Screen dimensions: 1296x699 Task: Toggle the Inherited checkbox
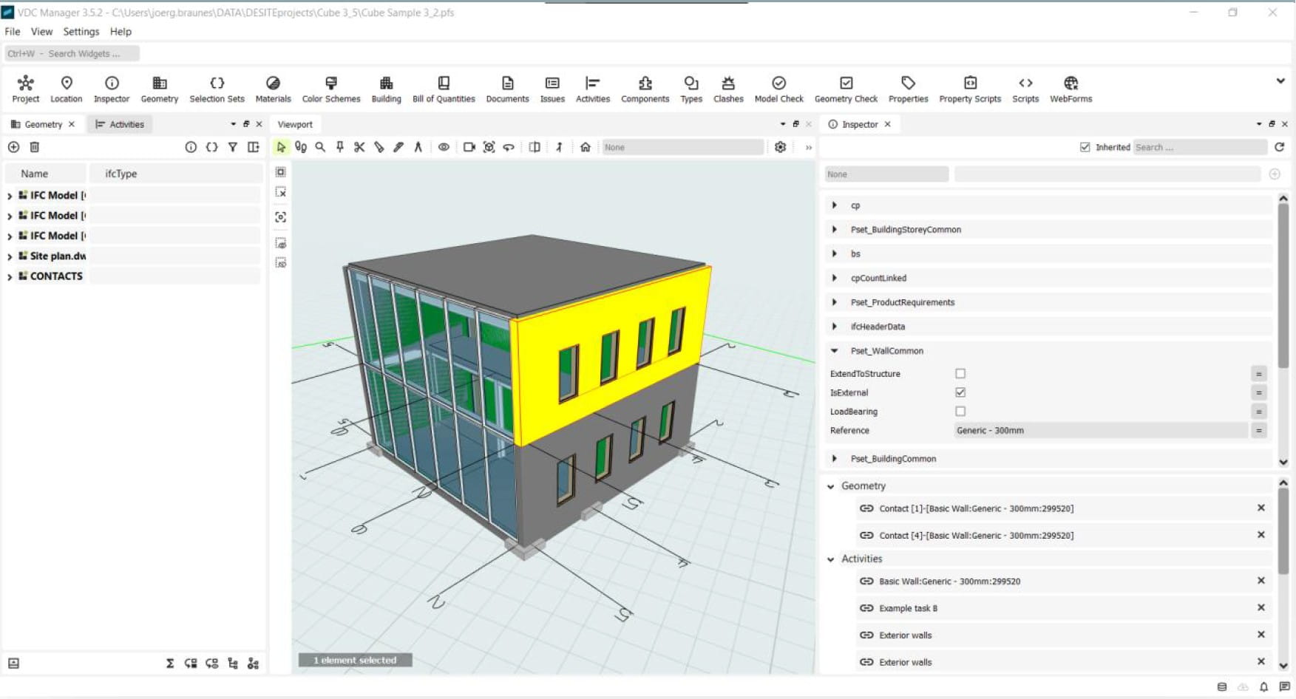pos(1085,147)
